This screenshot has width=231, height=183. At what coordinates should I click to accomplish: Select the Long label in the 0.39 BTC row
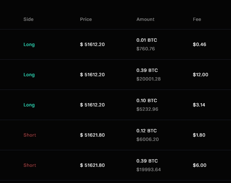29,75
